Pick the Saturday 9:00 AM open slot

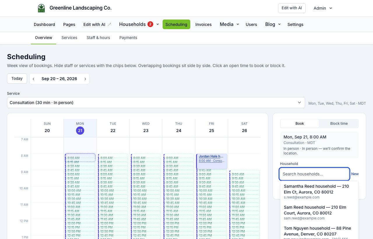[245, 174]
